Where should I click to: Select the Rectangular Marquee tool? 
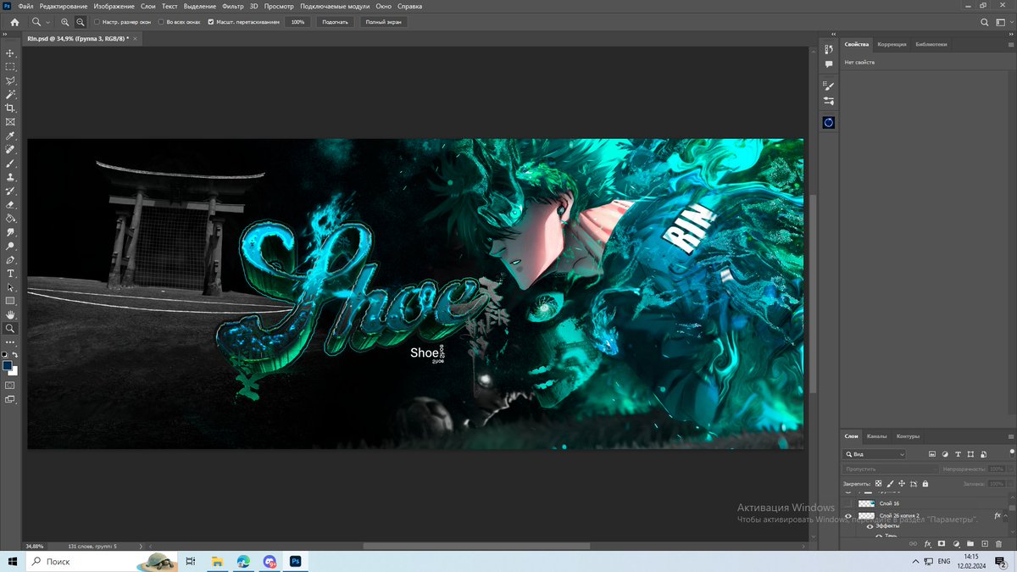(10, 66)
